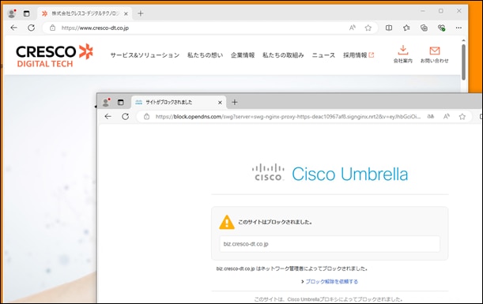Click the lock icon beside www.cresco-dt.co.jp
483x304 pixels.
(x=53, y=28)
